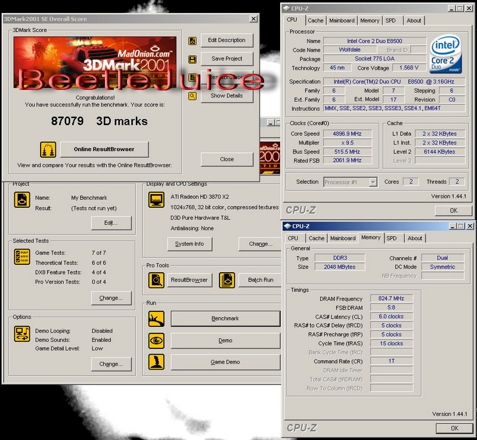Click the Online ResultBrowser tree icon
Viewport: 477px width, 440px height.
point(48,149)
